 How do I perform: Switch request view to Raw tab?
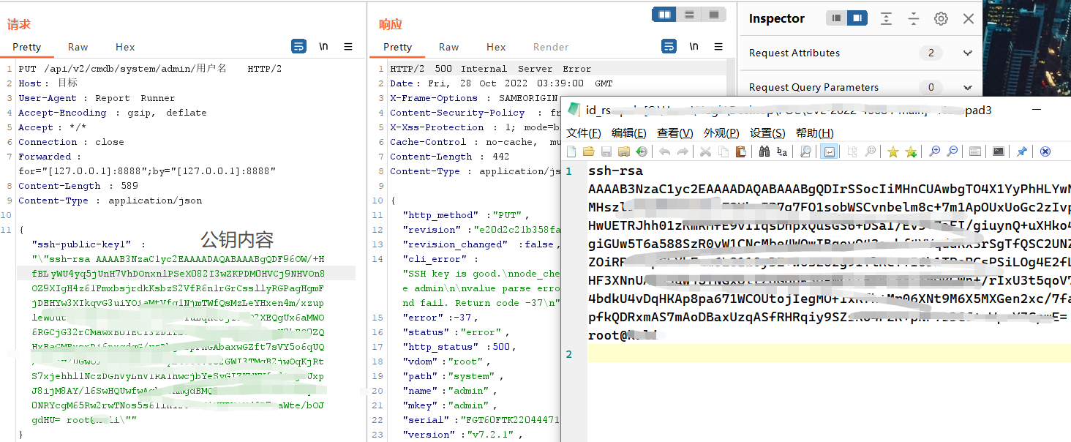[x=78, y=47]
